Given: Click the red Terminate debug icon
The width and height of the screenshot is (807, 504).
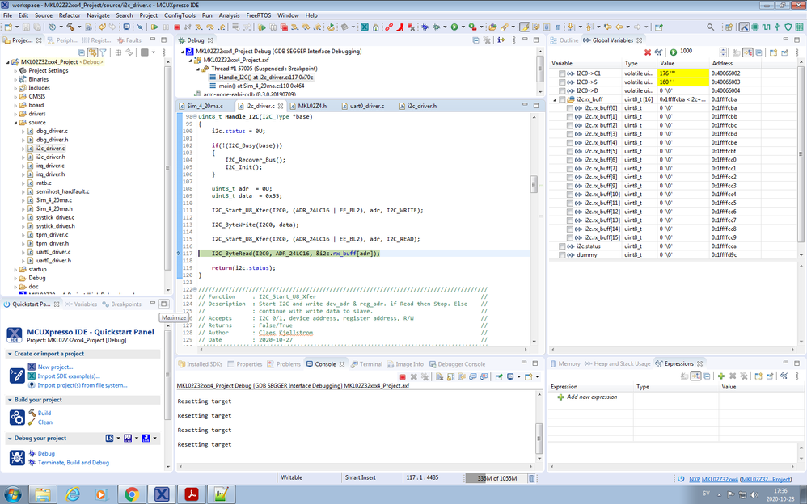Looking at the screenshot, I should point(177,27).
